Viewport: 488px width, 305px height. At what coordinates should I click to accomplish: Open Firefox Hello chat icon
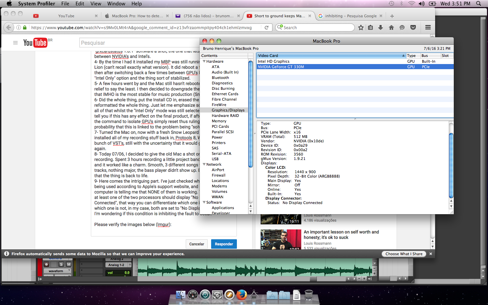402,27
